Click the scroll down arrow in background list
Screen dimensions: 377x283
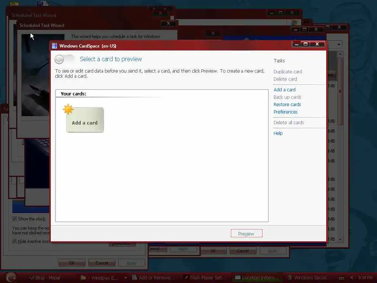[x=340, y=240]
